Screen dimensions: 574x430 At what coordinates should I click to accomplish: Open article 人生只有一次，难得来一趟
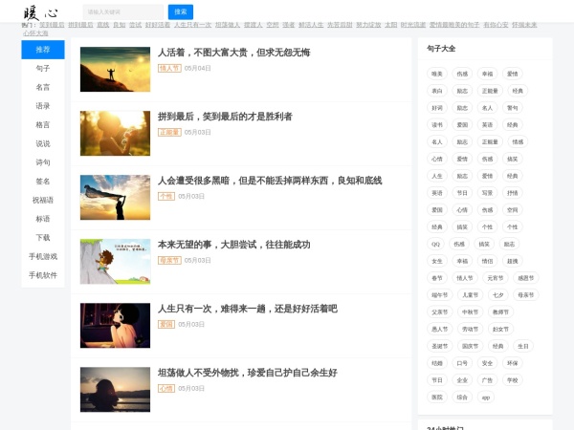248,309
